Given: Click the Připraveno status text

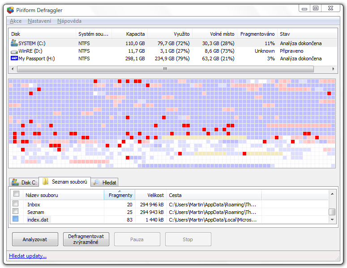Looking at the screenshot, I should point(291,51).
